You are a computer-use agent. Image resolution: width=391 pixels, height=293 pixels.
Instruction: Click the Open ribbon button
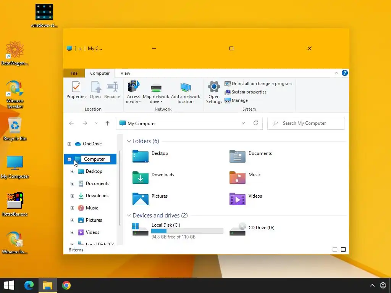pos(95,90)
